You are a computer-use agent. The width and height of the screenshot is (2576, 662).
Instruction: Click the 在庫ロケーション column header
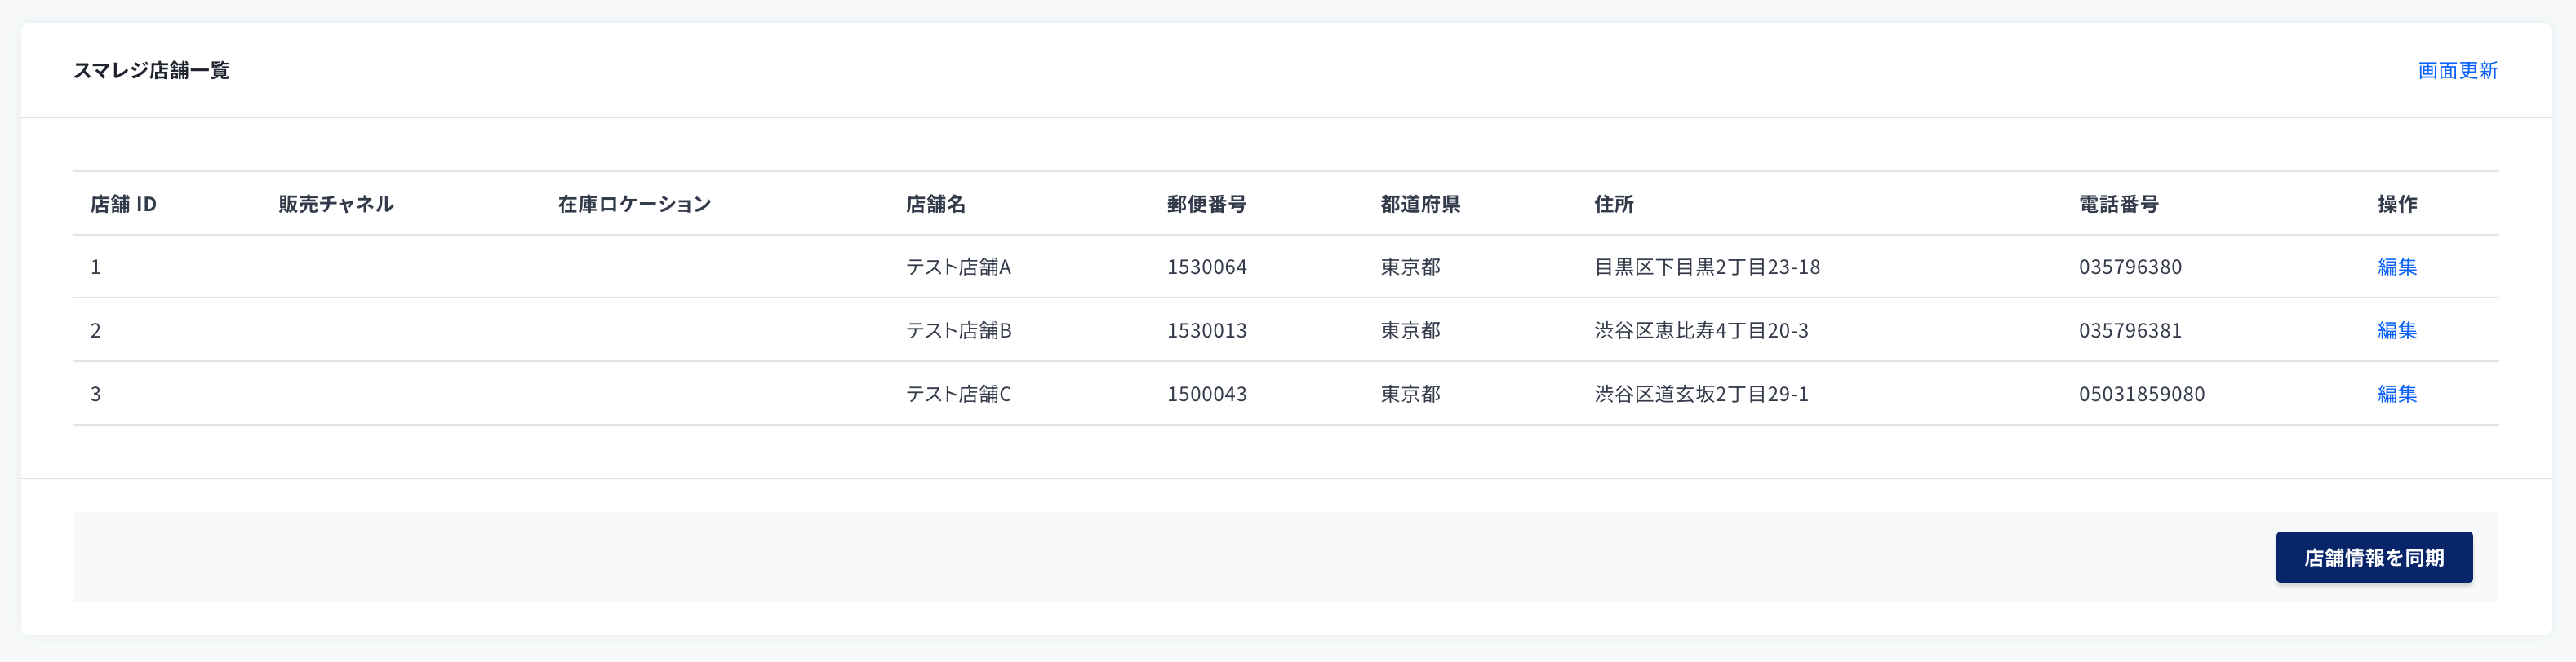[634, 204]
